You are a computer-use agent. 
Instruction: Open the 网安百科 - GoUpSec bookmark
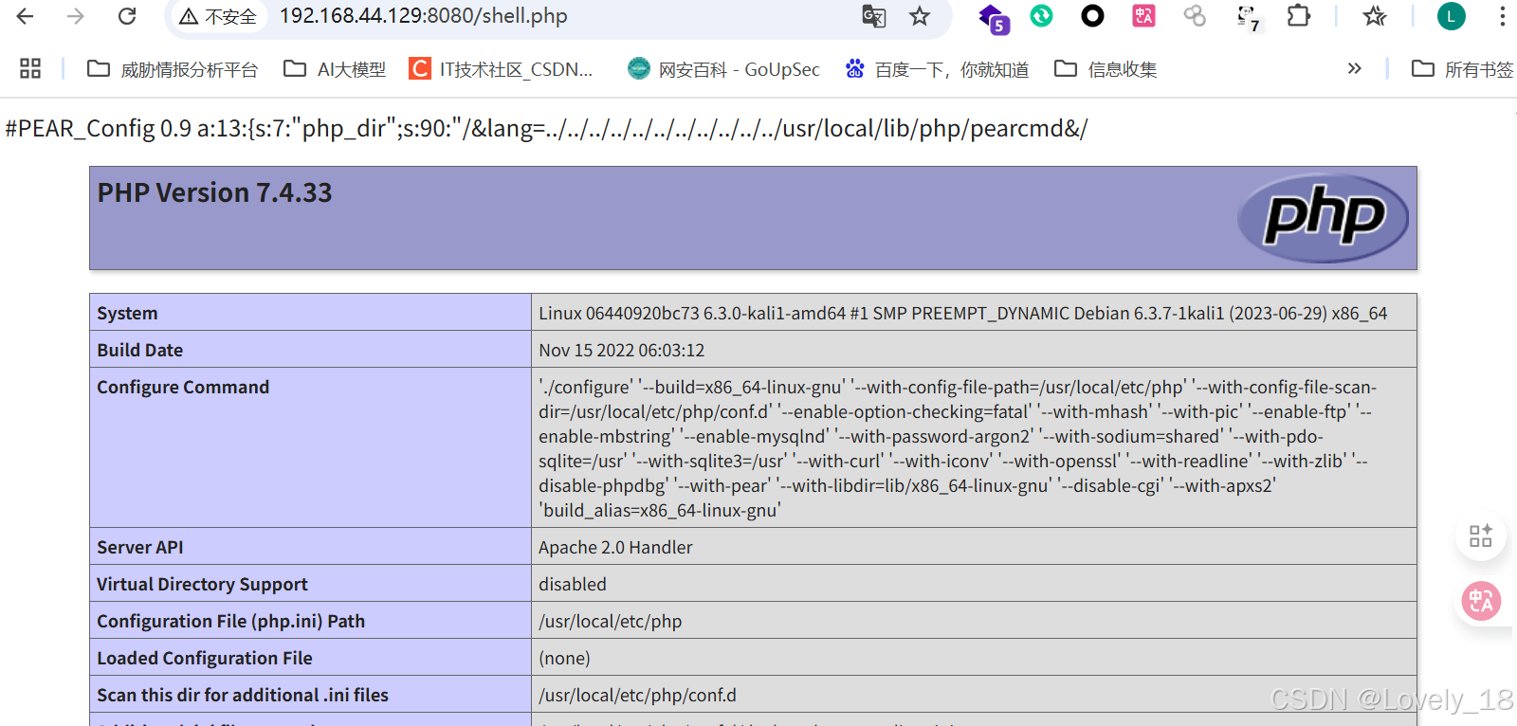tap(723, 69)
